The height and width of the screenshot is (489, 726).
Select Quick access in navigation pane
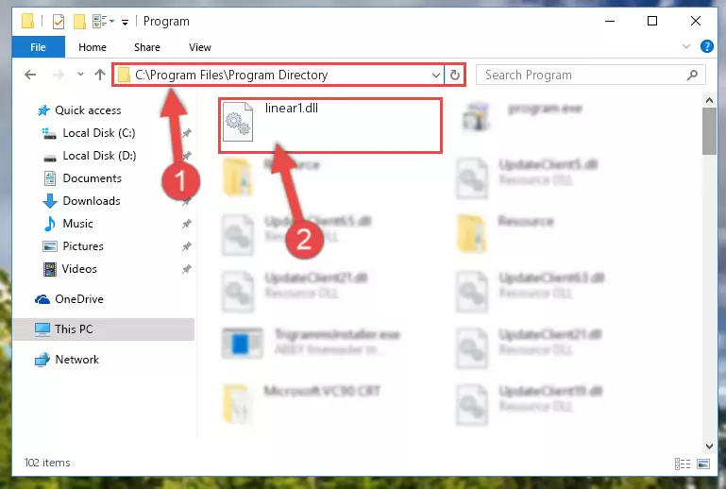[79, 110]
